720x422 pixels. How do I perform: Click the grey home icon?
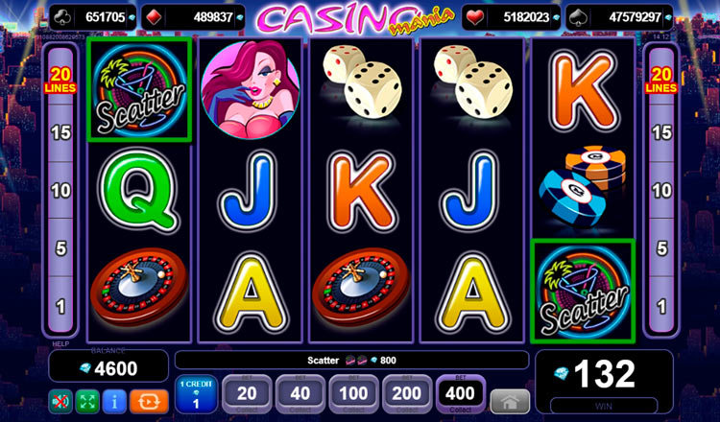pos(510,402)
